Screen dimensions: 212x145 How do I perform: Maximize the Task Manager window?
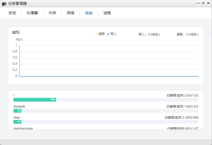(x=203, y=3)
